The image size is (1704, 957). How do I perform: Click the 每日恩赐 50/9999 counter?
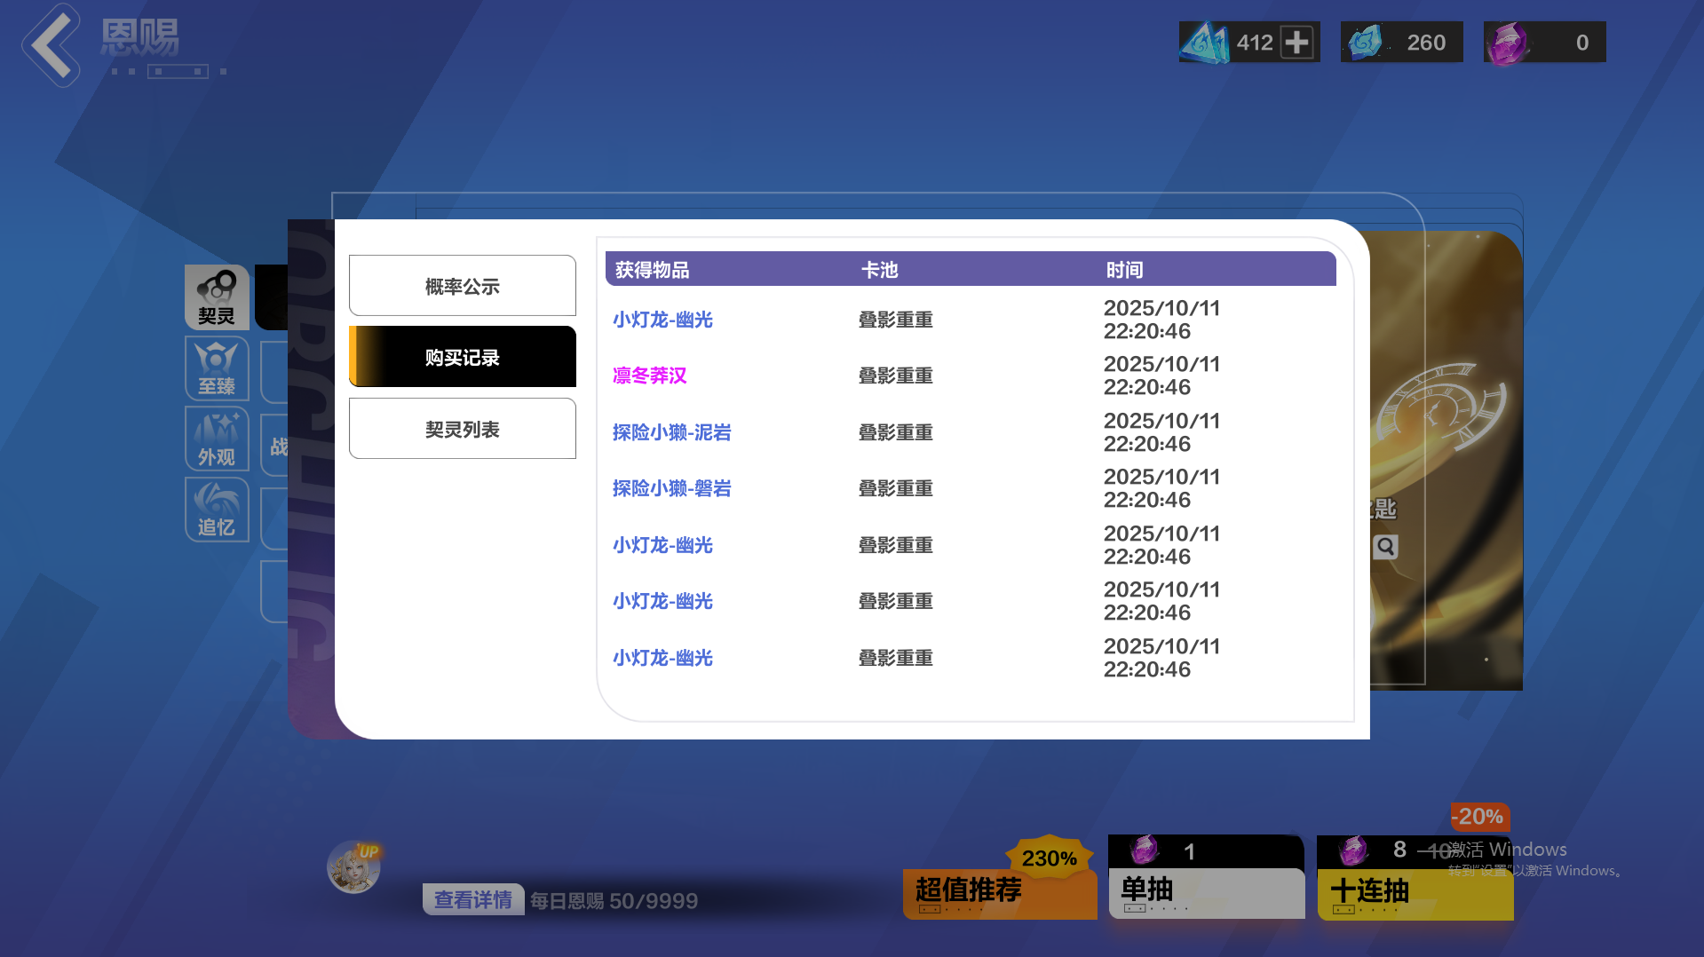[x=614, y=901]
